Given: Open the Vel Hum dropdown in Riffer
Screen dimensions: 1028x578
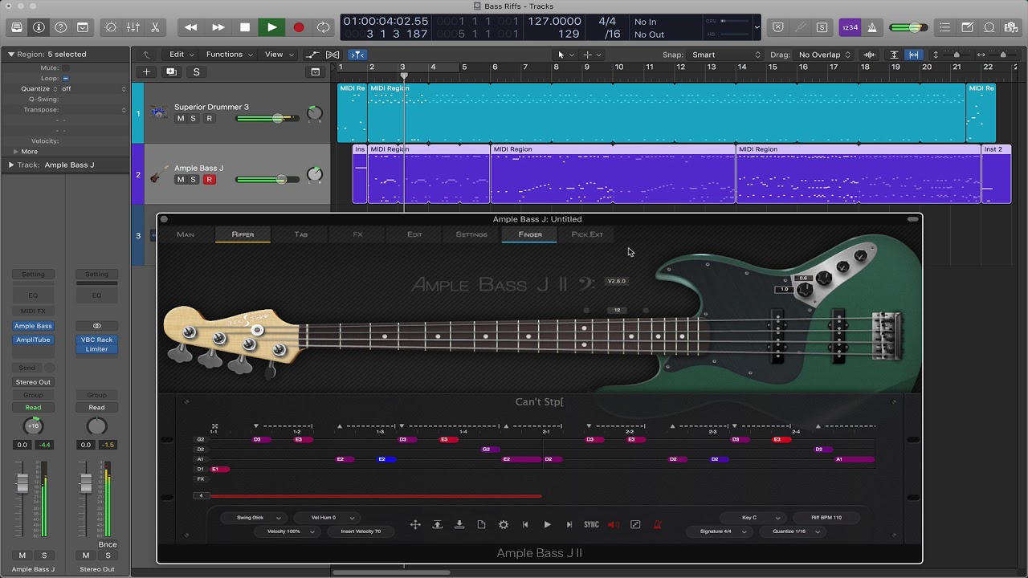Looking at the screenshot, I should tap(325, 518).
